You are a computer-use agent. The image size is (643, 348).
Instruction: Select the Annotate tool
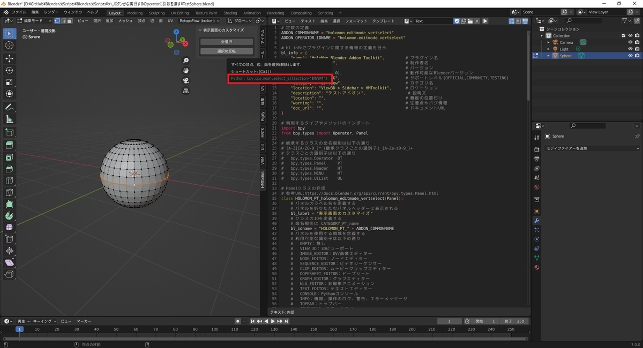tap(9, 107)
